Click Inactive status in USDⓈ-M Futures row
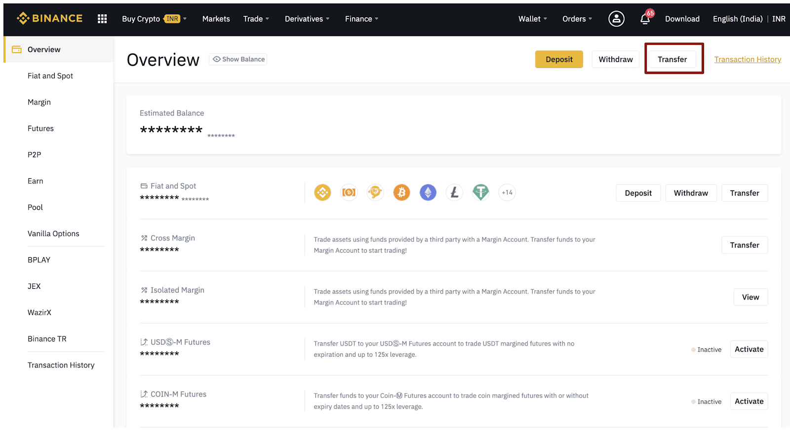This screenshot has width=790, height=437. tap(707, 350)
